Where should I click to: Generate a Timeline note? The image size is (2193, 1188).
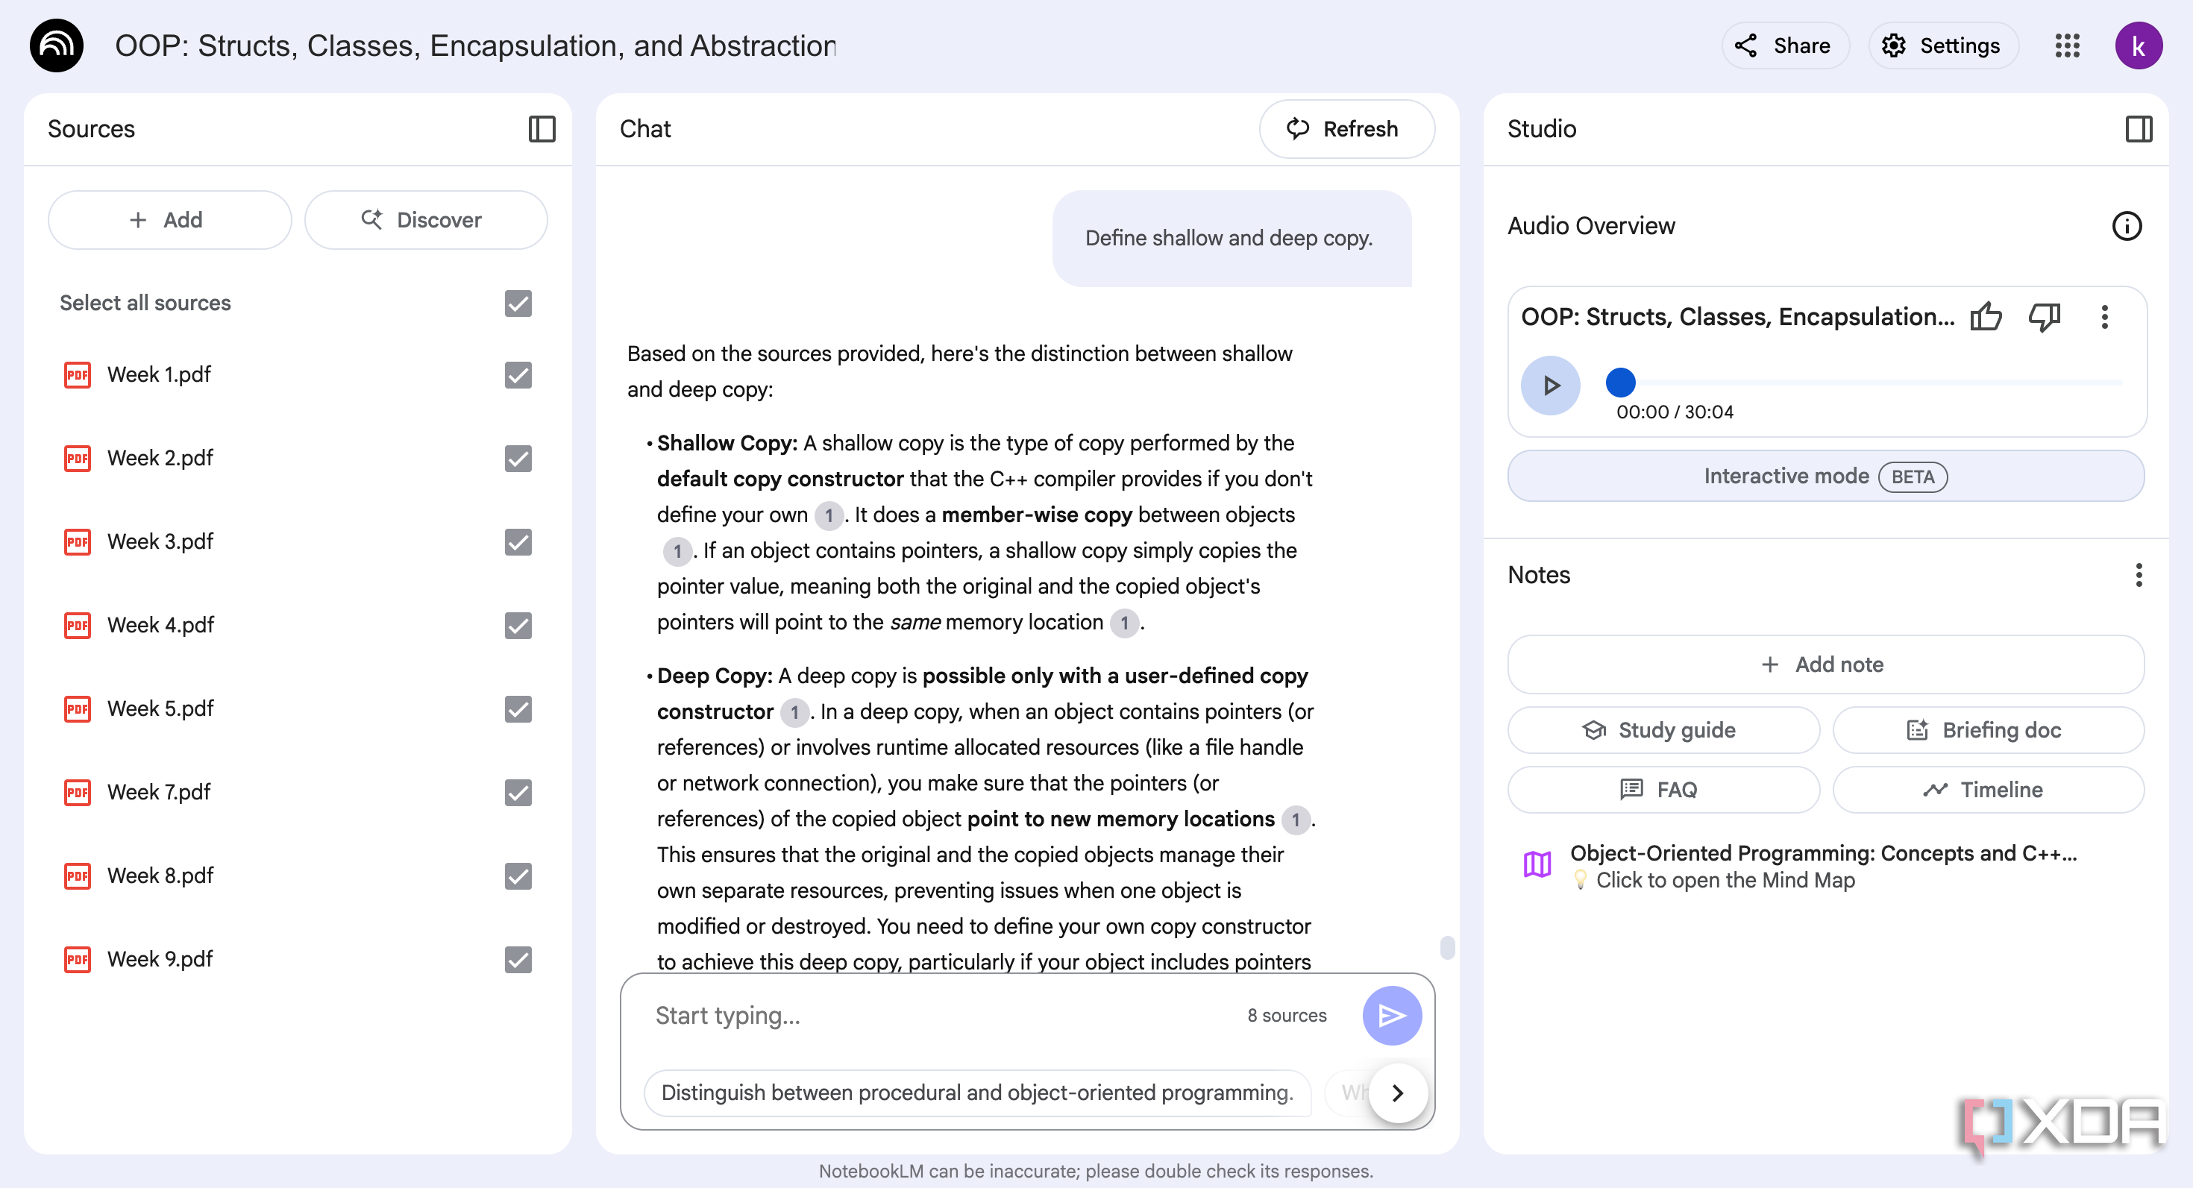[1988, 790]
